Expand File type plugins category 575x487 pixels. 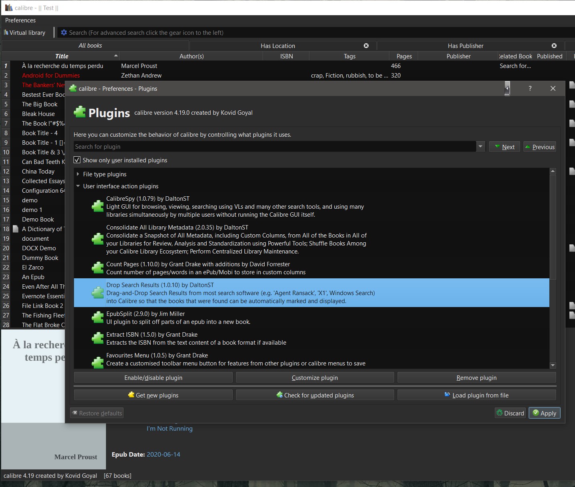tap(78, 174)
